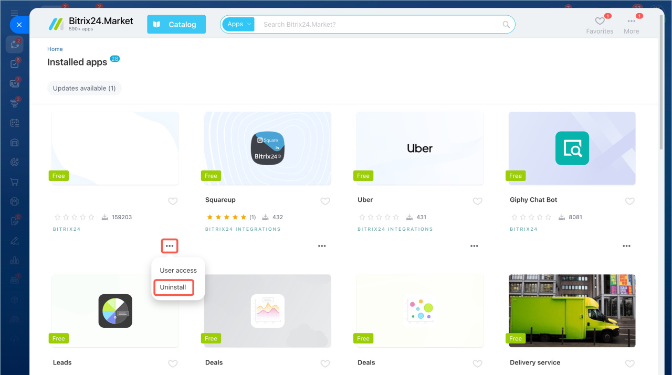Add Squareup to favorites with heart
Image resolution: width=672 pixels, height=375 pixels.
[x=325, y=201]
